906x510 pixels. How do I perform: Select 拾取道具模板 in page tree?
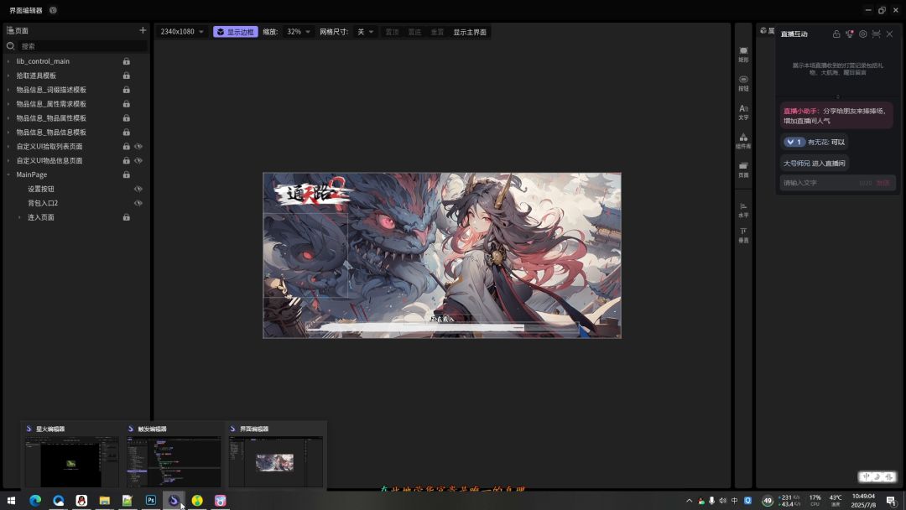coord(36,75)
